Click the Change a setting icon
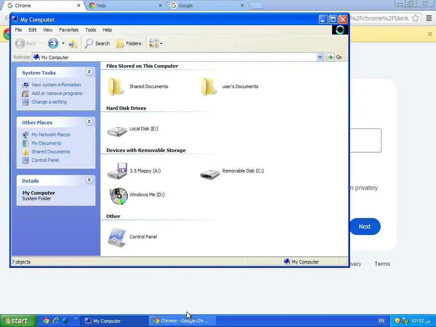Viewport: 436px width, 327px height. tap(25, 102)
